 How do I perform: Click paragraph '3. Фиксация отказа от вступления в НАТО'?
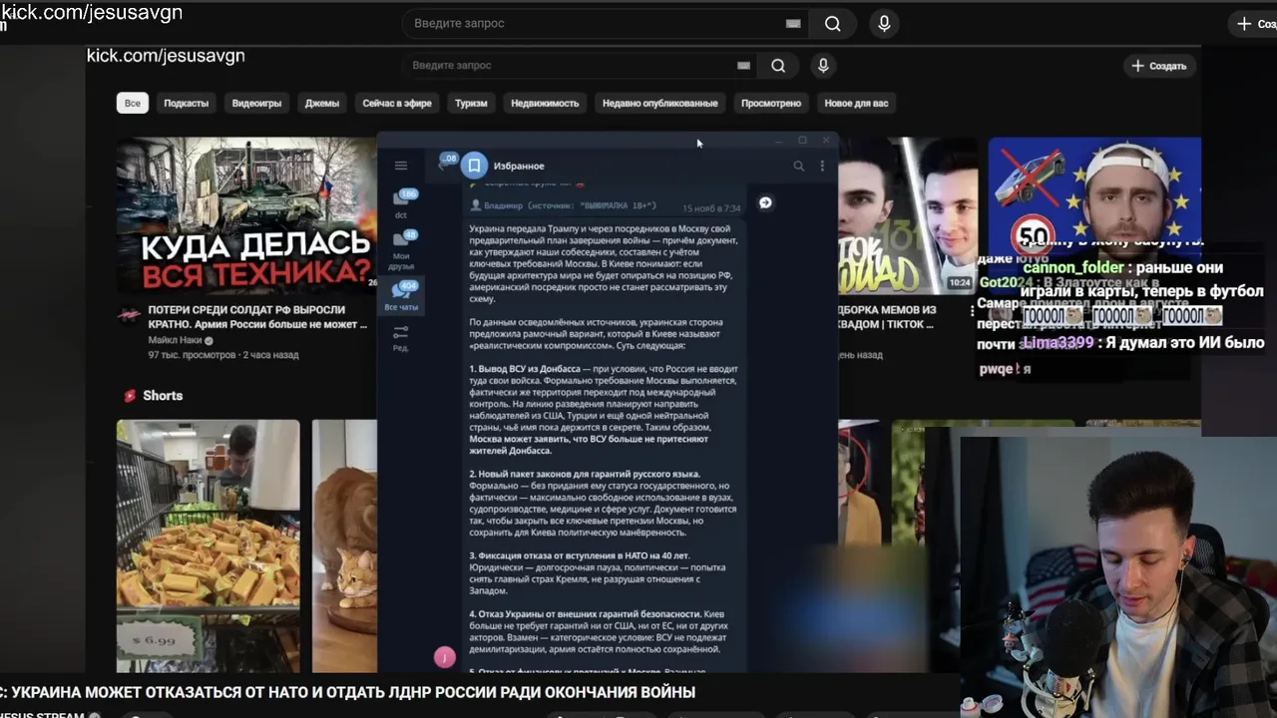[x=599, y=573]
